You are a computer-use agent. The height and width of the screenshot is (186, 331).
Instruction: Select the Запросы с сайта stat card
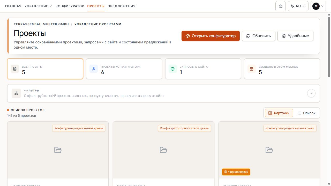203,69
